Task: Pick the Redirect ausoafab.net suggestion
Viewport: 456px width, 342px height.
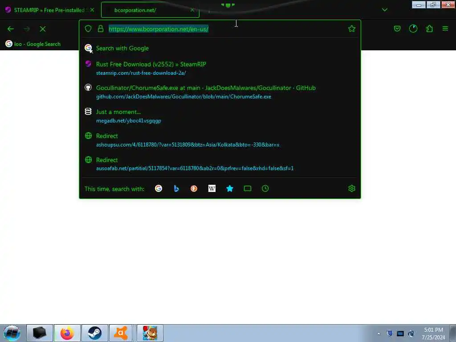Action: coord(220,164)
